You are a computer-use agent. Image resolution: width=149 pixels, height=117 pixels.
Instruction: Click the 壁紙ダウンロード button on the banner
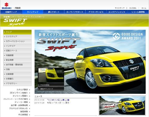tap(51, 89)
